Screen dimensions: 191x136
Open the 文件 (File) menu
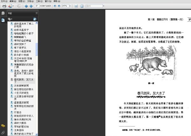[x=4, y=1]
